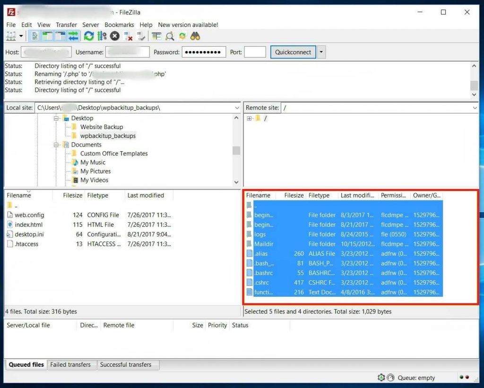
Task: Expand the remote root / tree node
Action: click(249, 118)
